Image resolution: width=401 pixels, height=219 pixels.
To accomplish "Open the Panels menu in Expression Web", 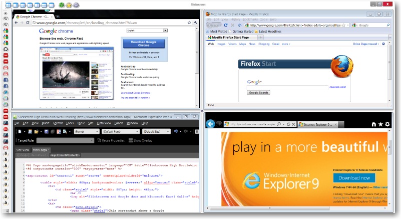I will tap(119, 123).
